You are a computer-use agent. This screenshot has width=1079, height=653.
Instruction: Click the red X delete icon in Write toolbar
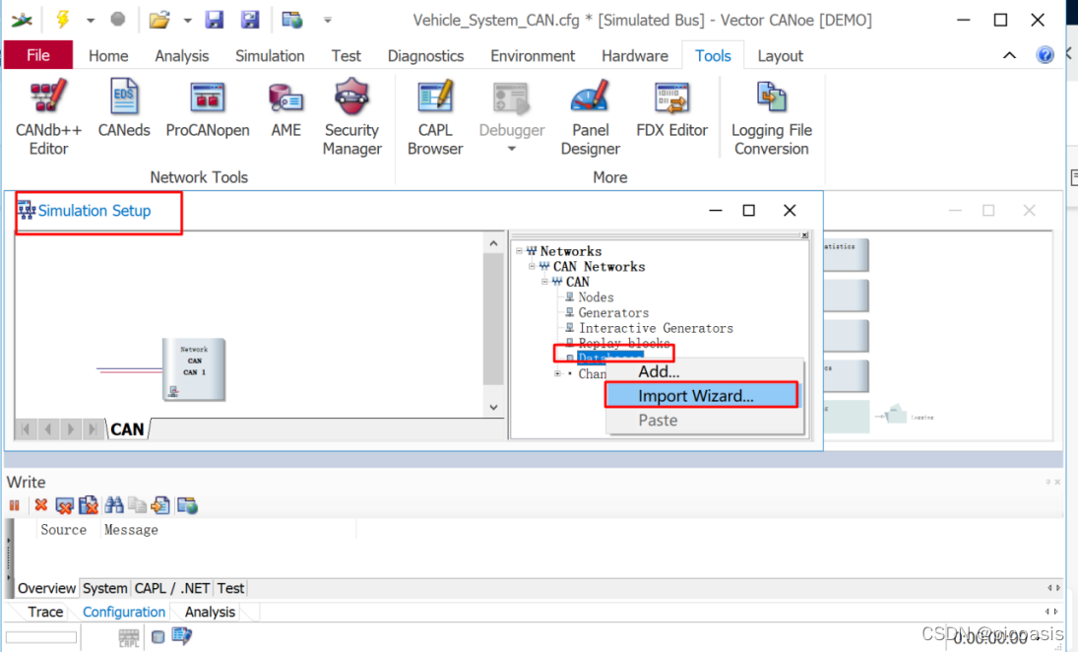point(40,505)
